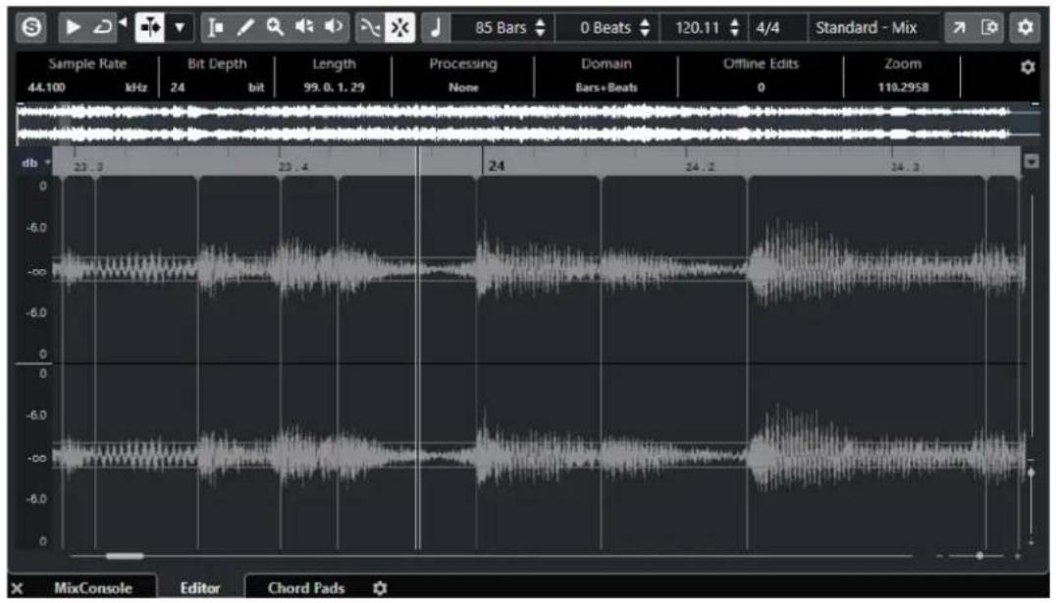
Task: Switch to the Chord Pads tab
Action: [306, 588]
